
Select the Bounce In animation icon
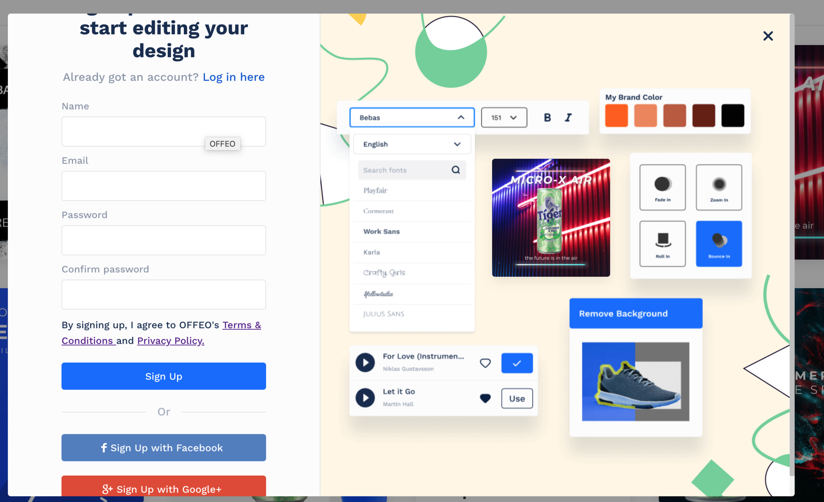(x=718, y=243)
